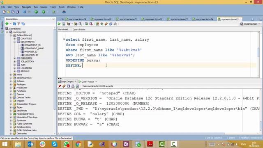The image size is (263, 148).
Task: Open the myconnection dropdown at top right
Action: [259, 24]
